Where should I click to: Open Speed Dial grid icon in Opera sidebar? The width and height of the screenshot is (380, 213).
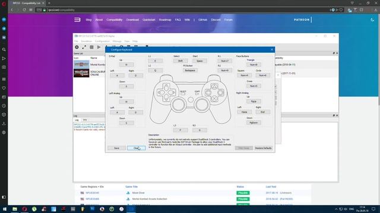tap(4, 79)
